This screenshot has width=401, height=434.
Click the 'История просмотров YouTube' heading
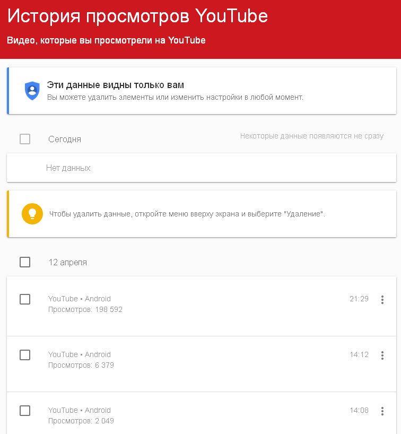(137, 16)
